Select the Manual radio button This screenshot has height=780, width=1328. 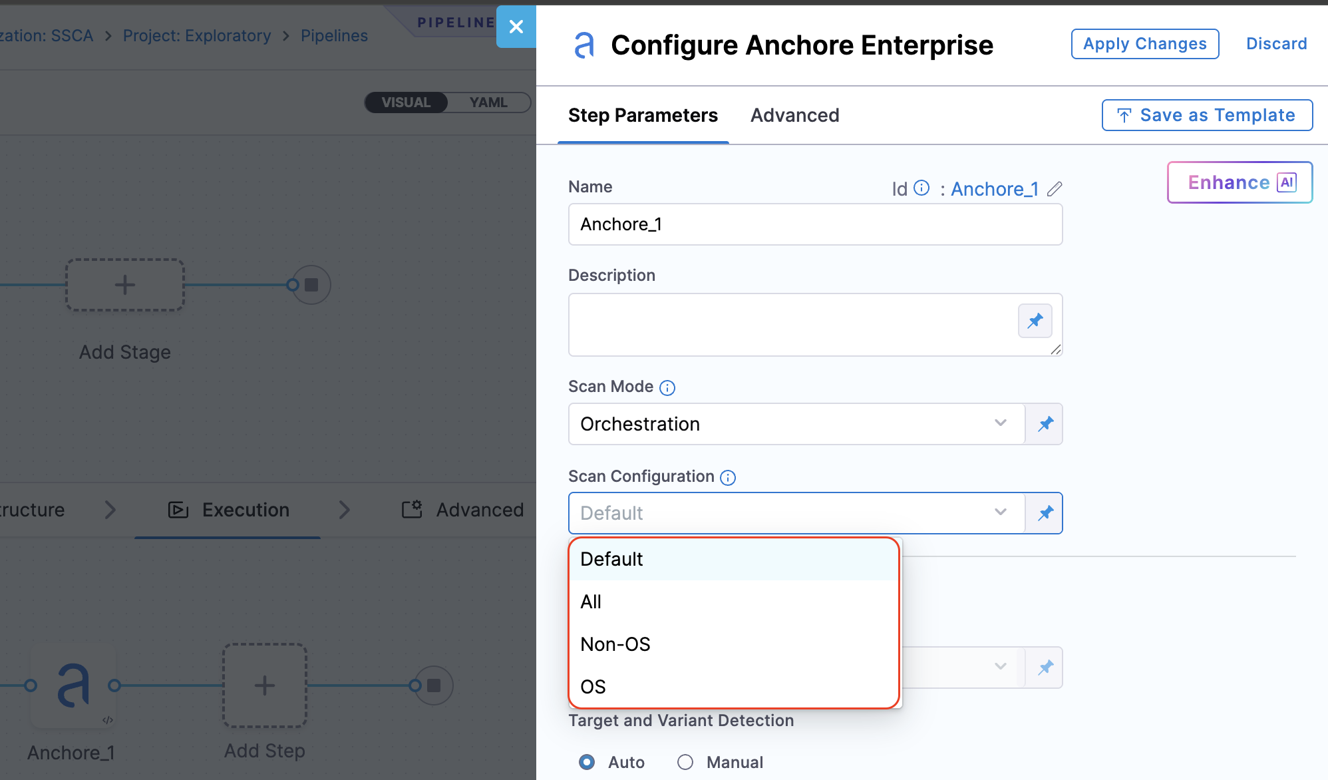coord(685,762)
